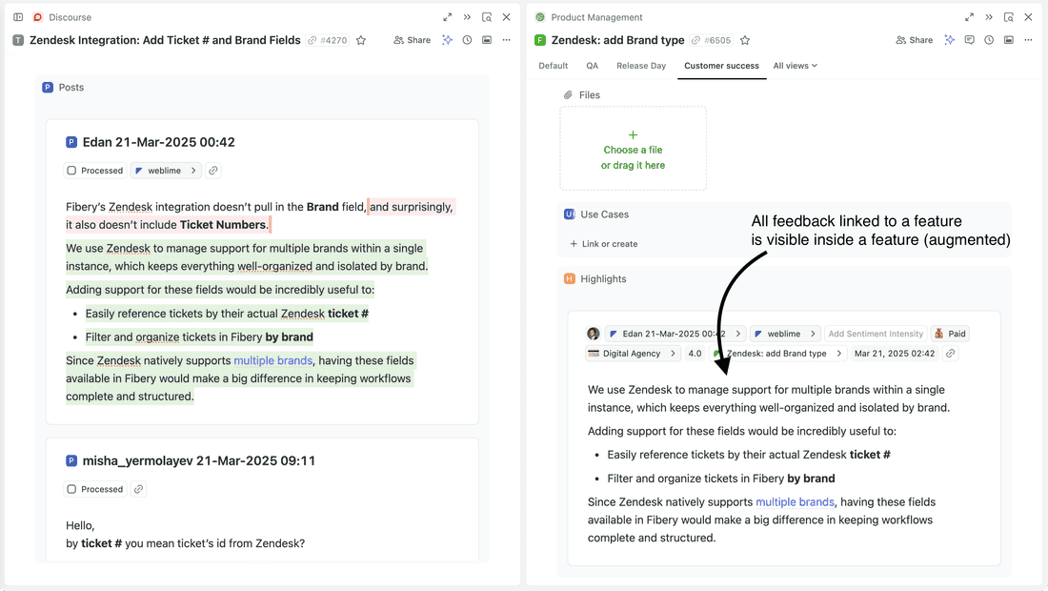Open the history clock icon in Product Management panel
The height and width of the screenshot is (591, 1048).
[989, 40]
